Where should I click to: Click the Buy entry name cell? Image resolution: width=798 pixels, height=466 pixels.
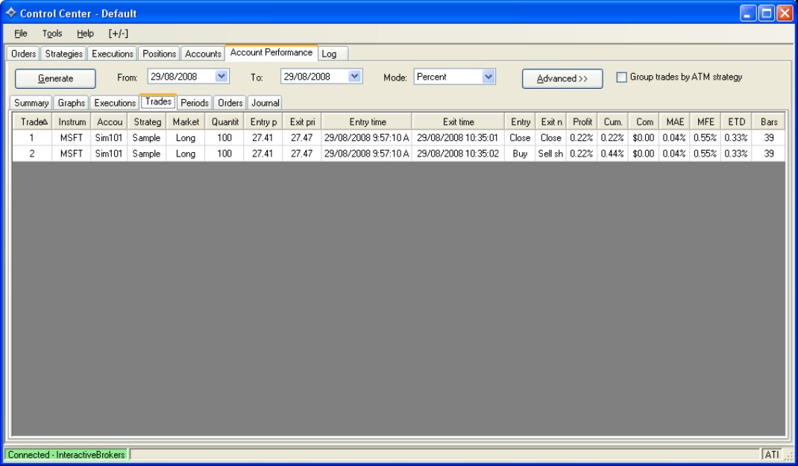(x=520, y=154)
